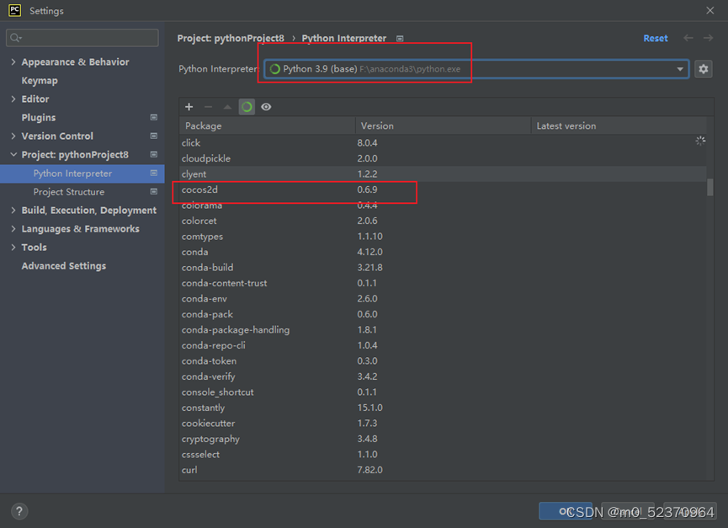Viewport: 728px width, 528px height.
Task: Close the Settings dialog
Action: (709, 10)
